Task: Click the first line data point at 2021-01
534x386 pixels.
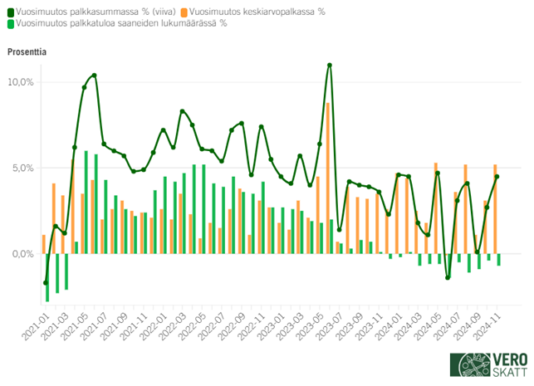Action: tap(46, 282)
